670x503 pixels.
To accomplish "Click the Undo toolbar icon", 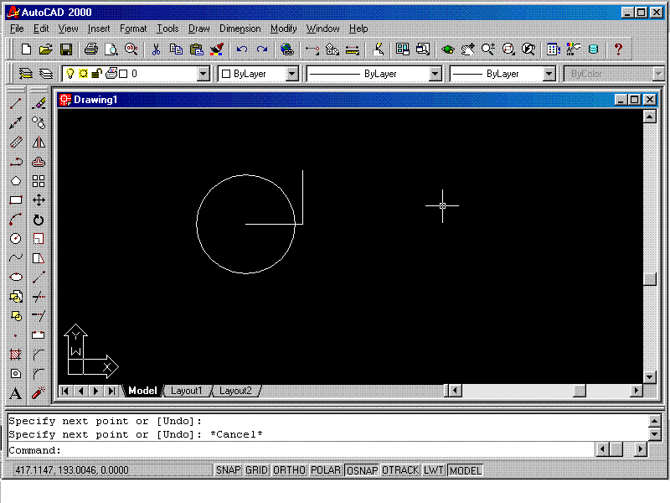I will (x=242, y=49).
